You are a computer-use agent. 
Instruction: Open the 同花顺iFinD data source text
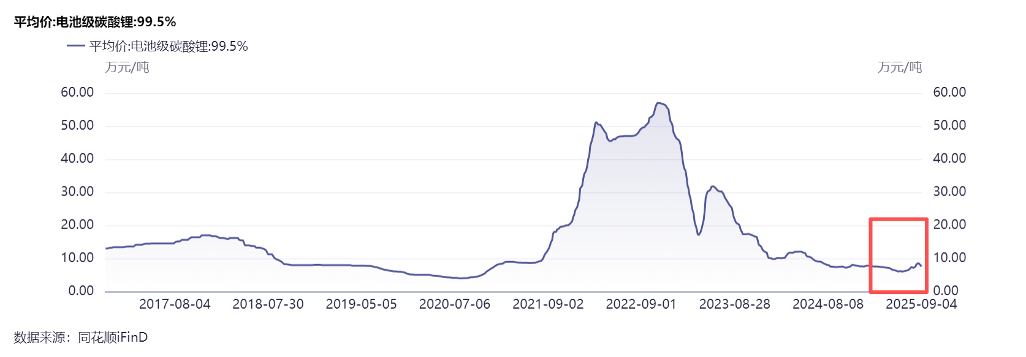click(x=113, y=337)
